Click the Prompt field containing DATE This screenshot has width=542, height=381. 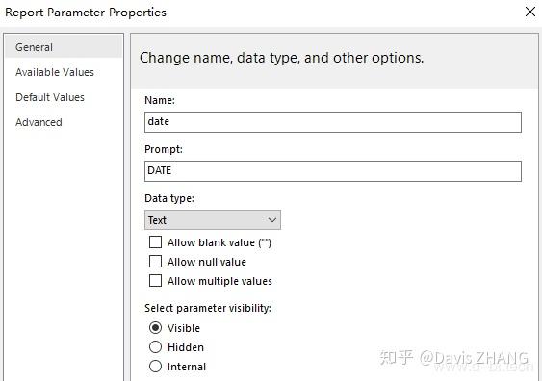click(333, 171)
